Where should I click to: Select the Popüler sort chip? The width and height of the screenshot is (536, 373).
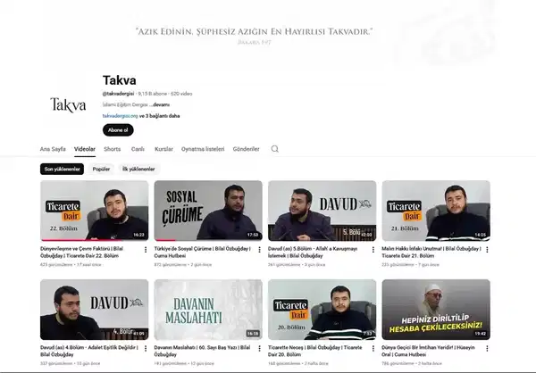[101, 169]
